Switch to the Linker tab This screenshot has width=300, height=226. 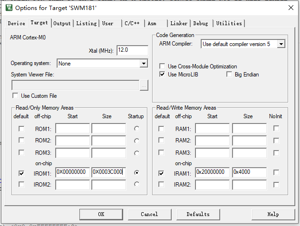[x=179, y=23]
